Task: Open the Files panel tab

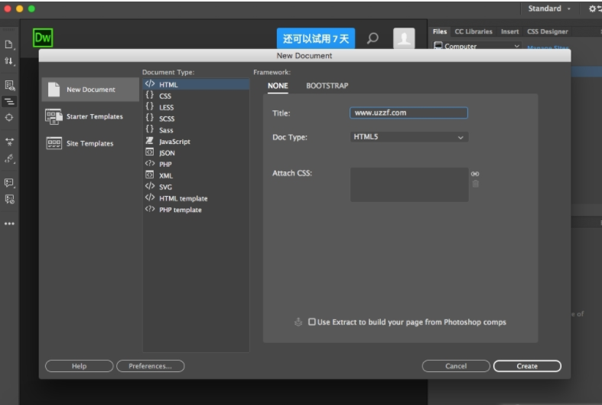Action: click(440, 31)
